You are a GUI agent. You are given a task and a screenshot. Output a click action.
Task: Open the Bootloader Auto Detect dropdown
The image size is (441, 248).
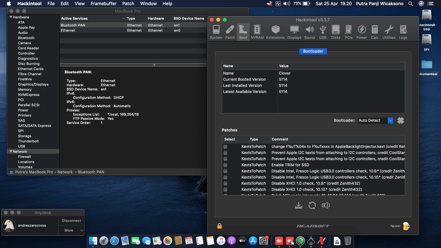[x=375, y=120]
